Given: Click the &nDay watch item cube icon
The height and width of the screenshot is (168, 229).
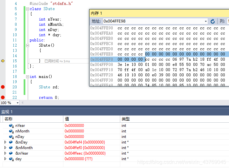Looking at the screenshot, I should tap(11, 142).
